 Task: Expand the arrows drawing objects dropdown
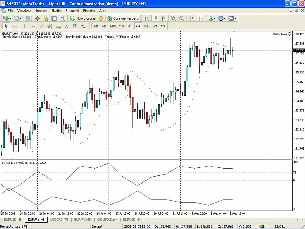87,26
